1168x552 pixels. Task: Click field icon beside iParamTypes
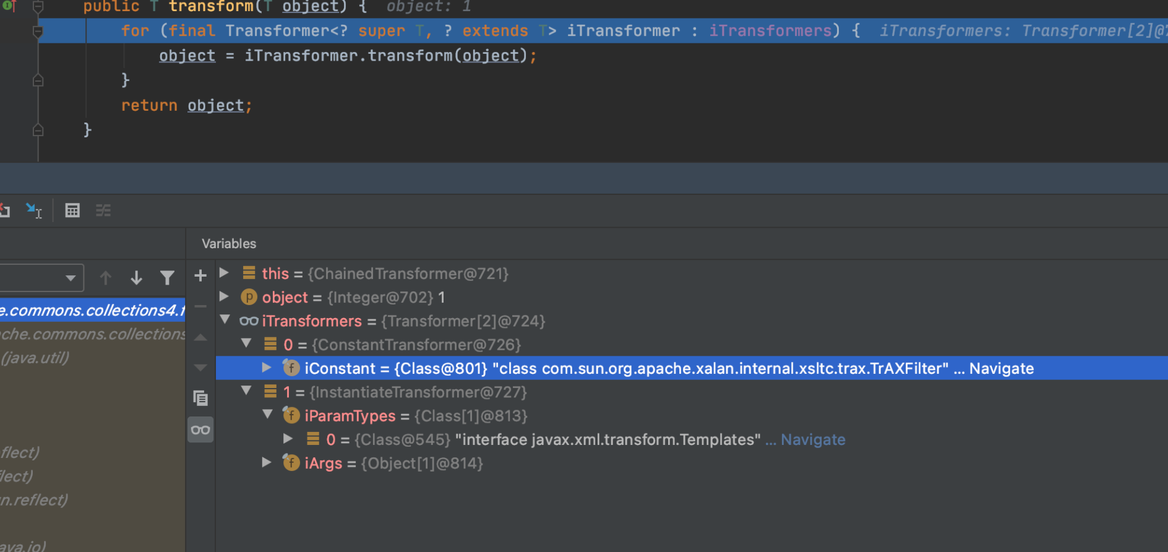click(x=291, y=415)
